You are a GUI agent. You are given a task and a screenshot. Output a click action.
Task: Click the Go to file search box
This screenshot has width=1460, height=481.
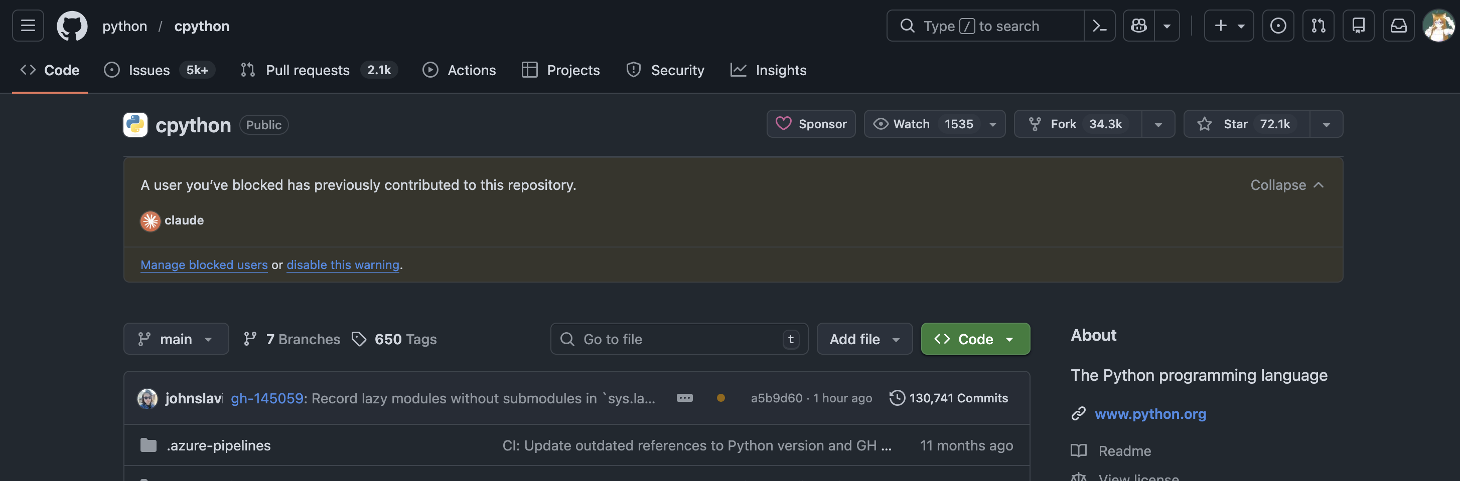click(x=679, y=339)
